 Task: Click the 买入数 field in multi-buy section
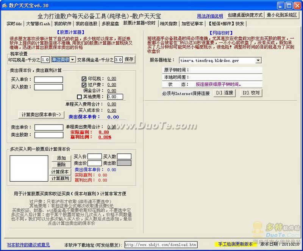[x=124, y=156]
